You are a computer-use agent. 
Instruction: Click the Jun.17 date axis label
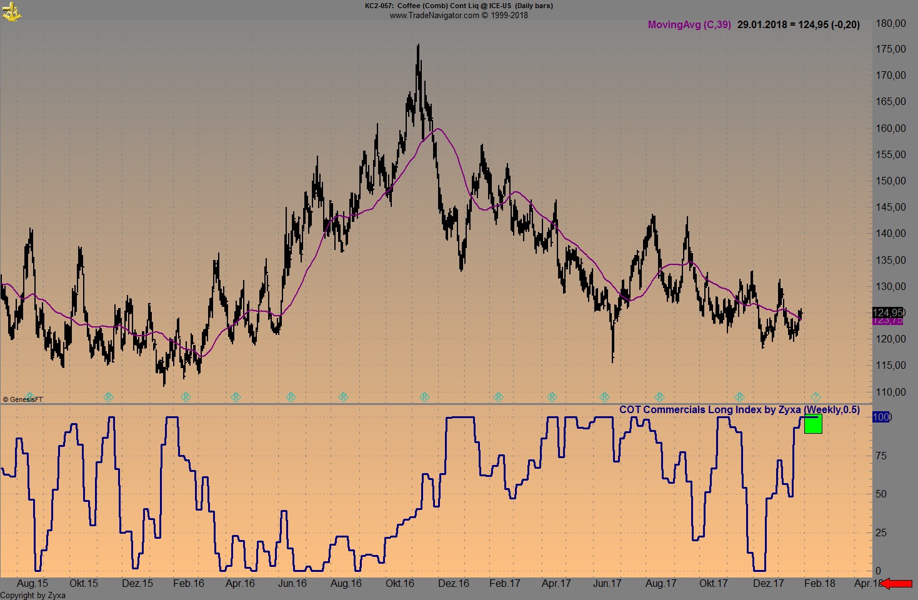pos(607,584)
